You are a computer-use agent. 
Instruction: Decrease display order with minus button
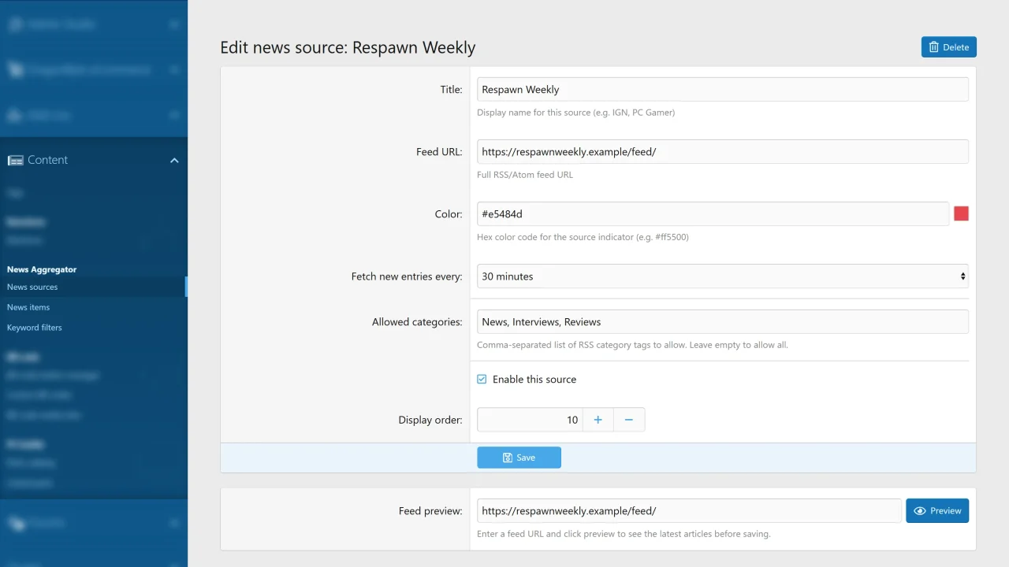[629, 420]
